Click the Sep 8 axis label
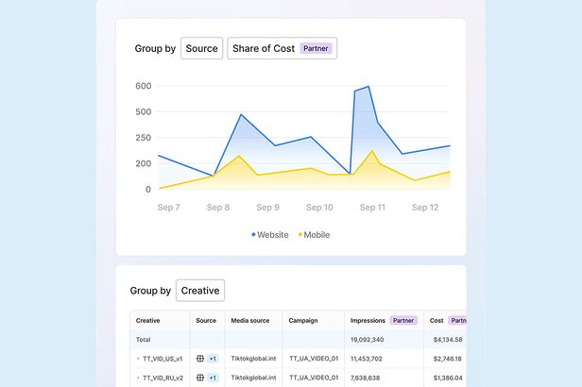The image size is (582, 387). click(x=218, y=208)
